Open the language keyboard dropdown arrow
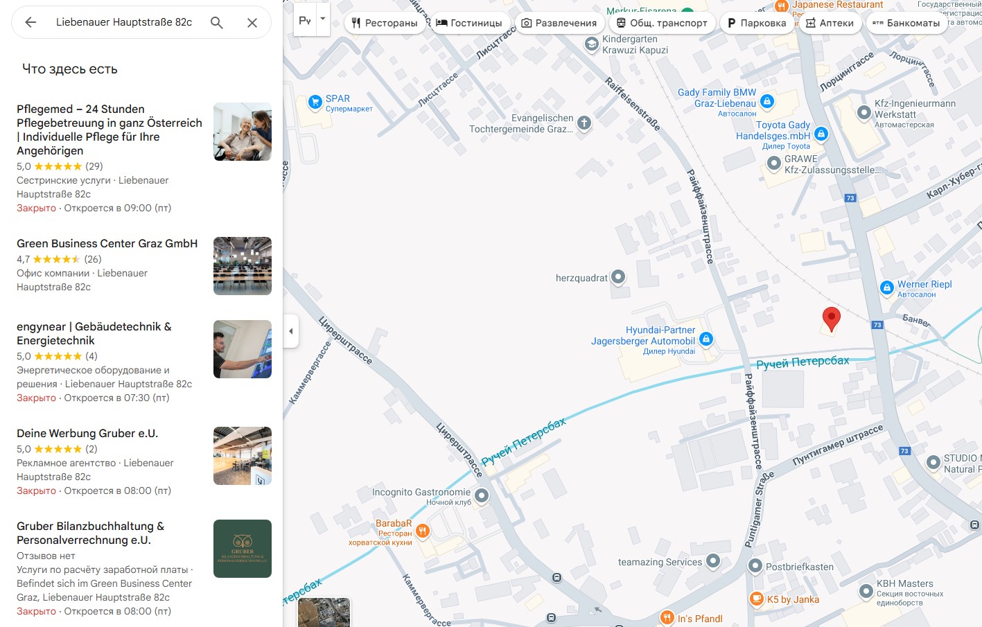This screenshot has height=627, width=982. 322,19
